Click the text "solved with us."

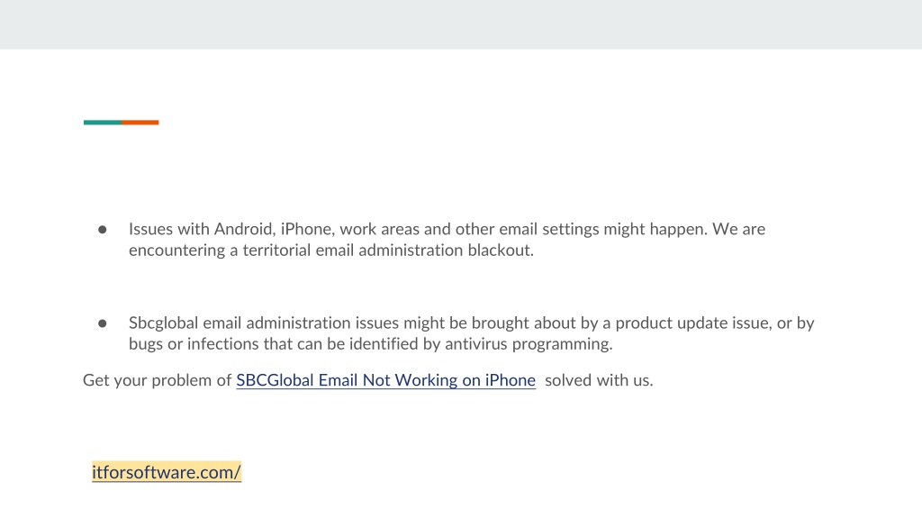(x=599, y=380)
